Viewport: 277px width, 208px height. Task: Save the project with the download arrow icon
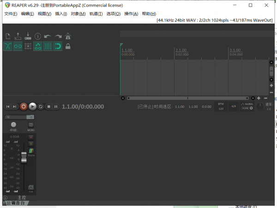(x=28, y=36)
